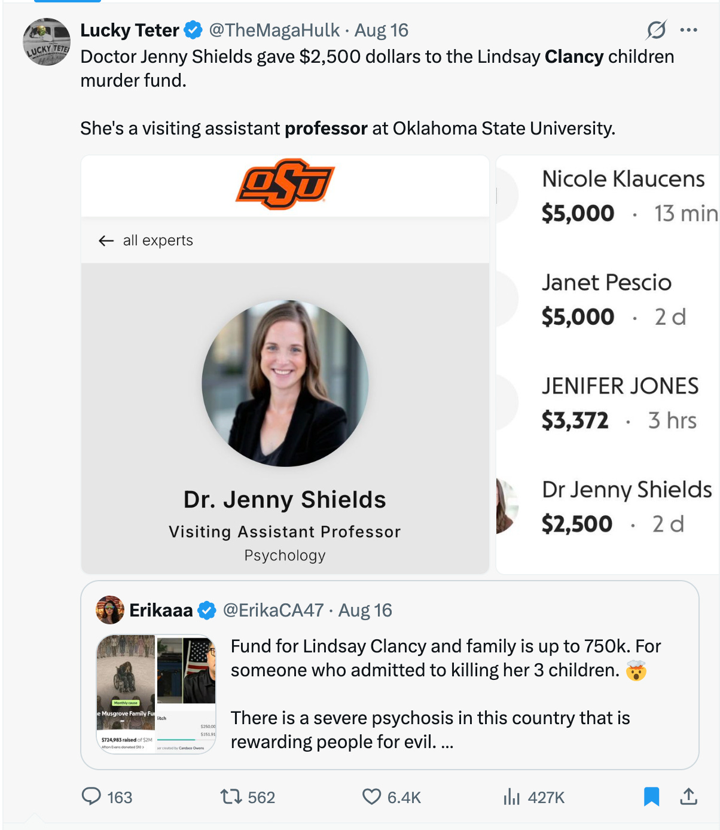This screenshot has height=830, width=720.
Task: Open the donations list image
Action: (x=608, y=365)
